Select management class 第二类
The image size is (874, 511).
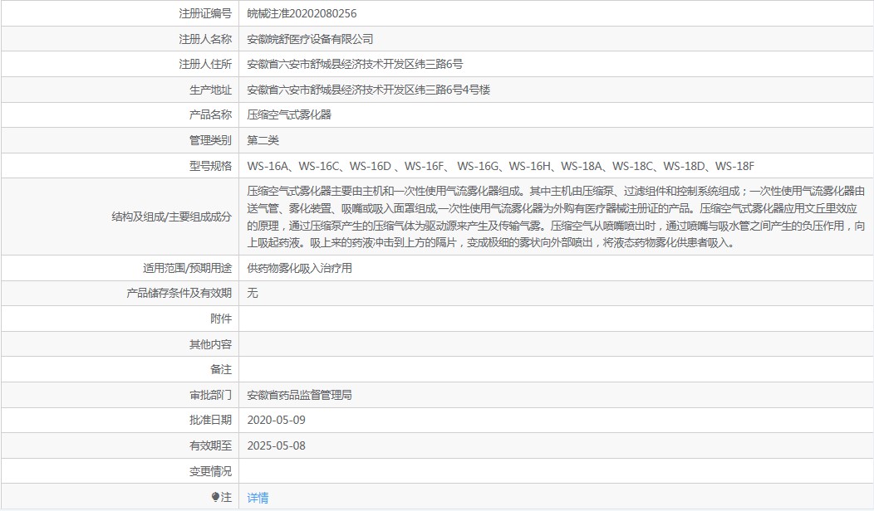click(263, 140)
